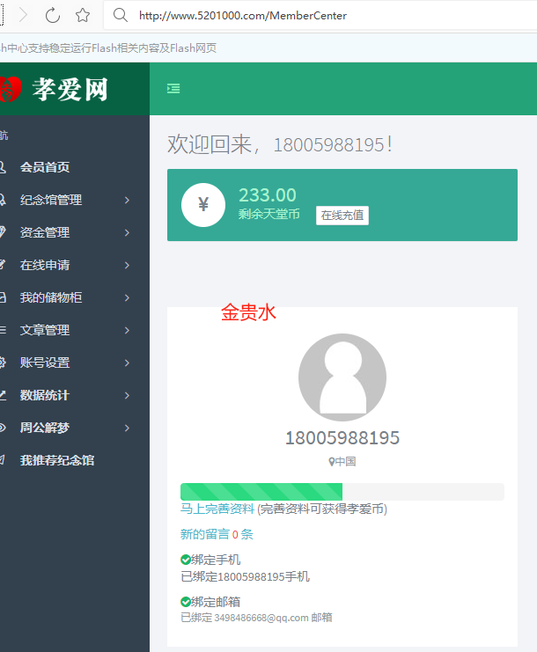Bookmark this page with the star icon
537x652 pixels.
[x=83, y=15]
